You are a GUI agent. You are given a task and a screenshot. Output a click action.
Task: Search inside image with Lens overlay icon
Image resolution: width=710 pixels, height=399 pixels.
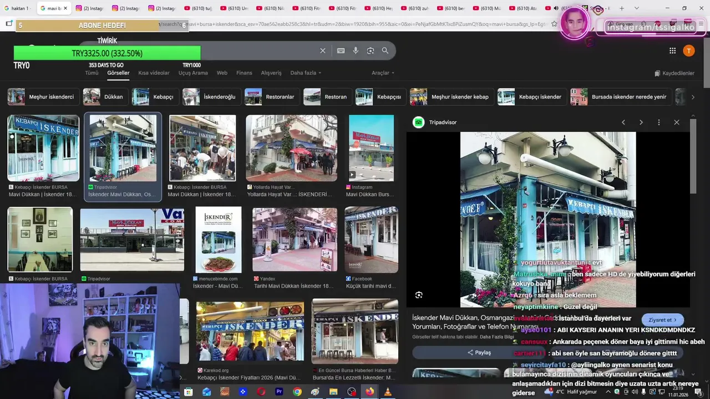(x=419, y=295)
